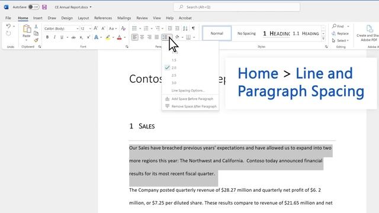Toggle Justify alignment
This screenshot has height=213, width=379.
[x=156, y=37]
